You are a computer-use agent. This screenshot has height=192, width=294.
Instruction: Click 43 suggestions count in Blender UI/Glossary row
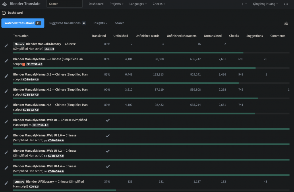point(266,181)
